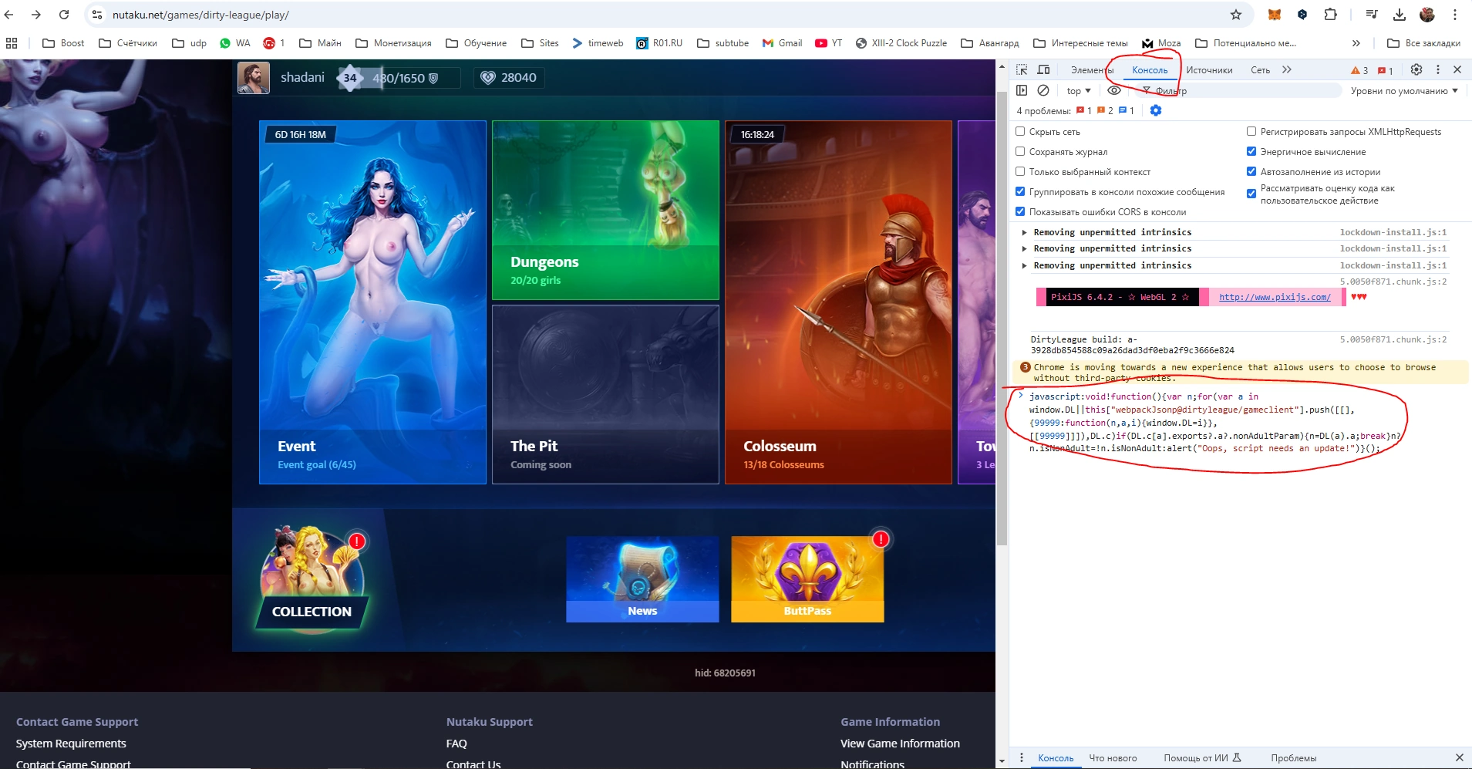Show the console sidebar panel icon
Screen dimensions: 1472x769
(x=1022, y=90)
